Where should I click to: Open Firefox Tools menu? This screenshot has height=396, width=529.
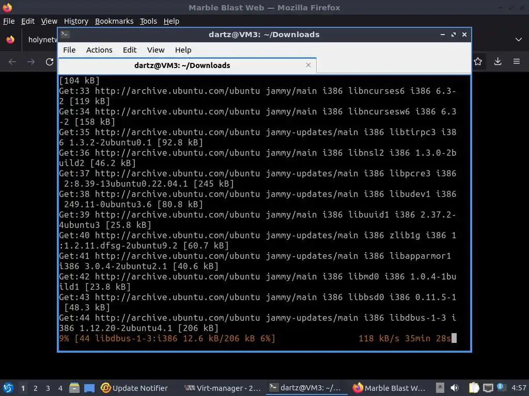coord(148,21)
